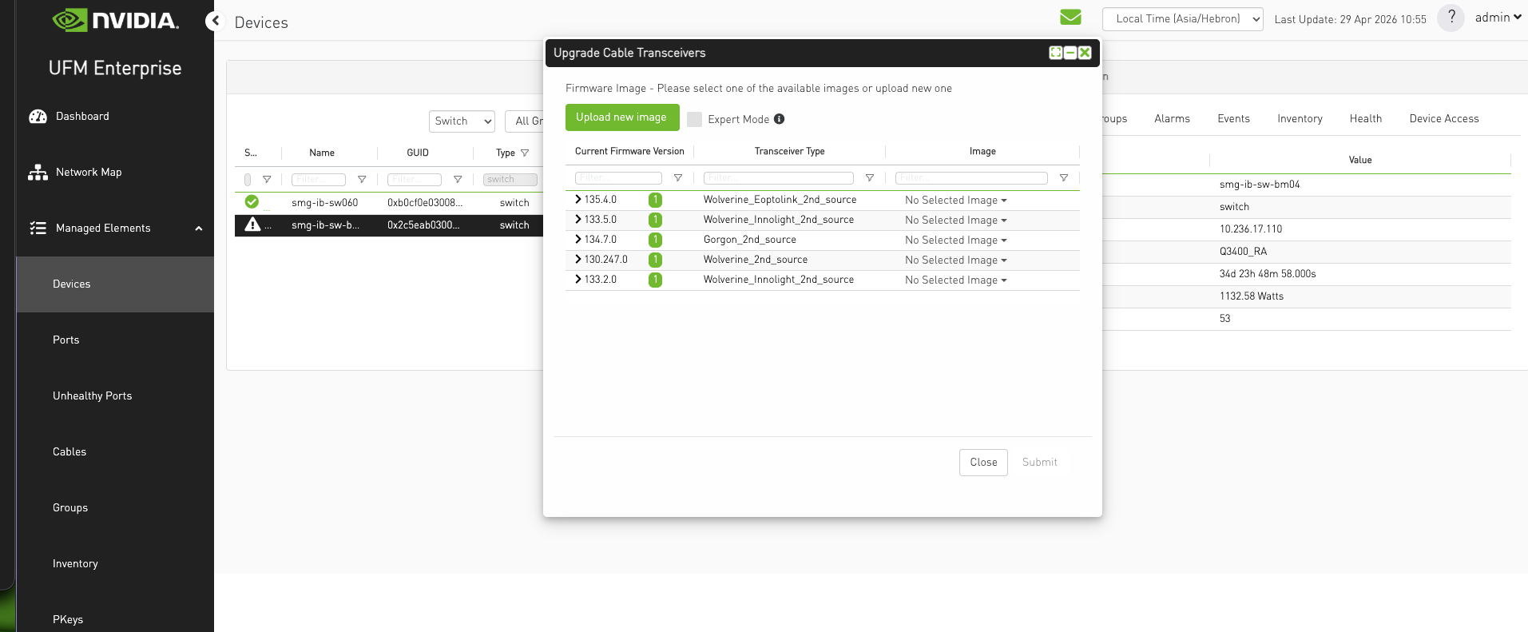Expand the 133.5.0 firmware row
The height and width of the screenshot is (632, 1528).
[x=578, y=220]
